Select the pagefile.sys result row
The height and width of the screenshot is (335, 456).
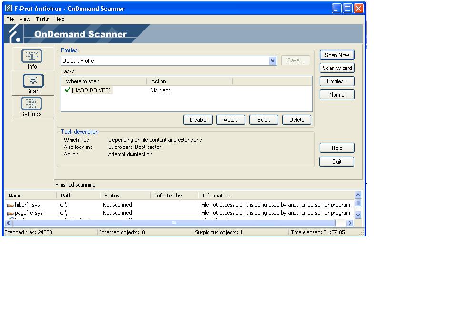pyautogui.click(x=179, y=213)
